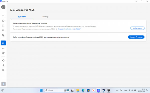Image resolution: width=150 pixels, height=93 pixels.
Task: Launch Microsoft Edge from the taskbar
Action: [83, 90]
